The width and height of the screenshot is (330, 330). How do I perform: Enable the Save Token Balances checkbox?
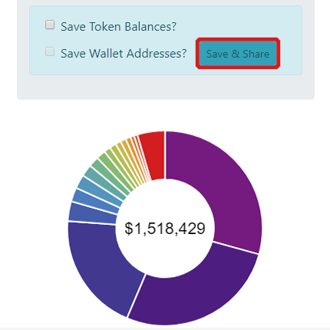point(50,25)
